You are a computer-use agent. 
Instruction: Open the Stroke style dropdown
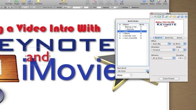point(67,7)
